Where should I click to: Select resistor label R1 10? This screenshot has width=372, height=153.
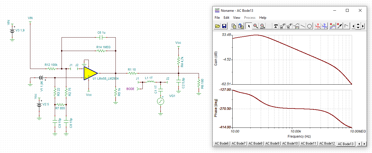point(132,69)
